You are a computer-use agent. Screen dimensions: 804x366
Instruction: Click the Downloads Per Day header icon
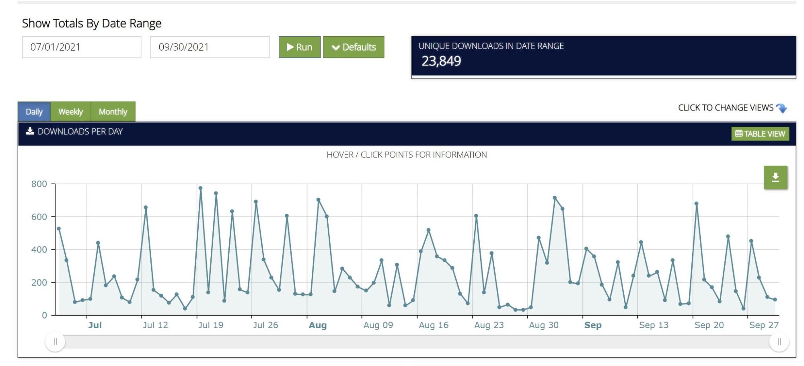[30, 131]
